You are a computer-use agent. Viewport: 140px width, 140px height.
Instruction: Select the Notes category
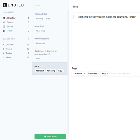pyautogui.click(x=16, y=49)
